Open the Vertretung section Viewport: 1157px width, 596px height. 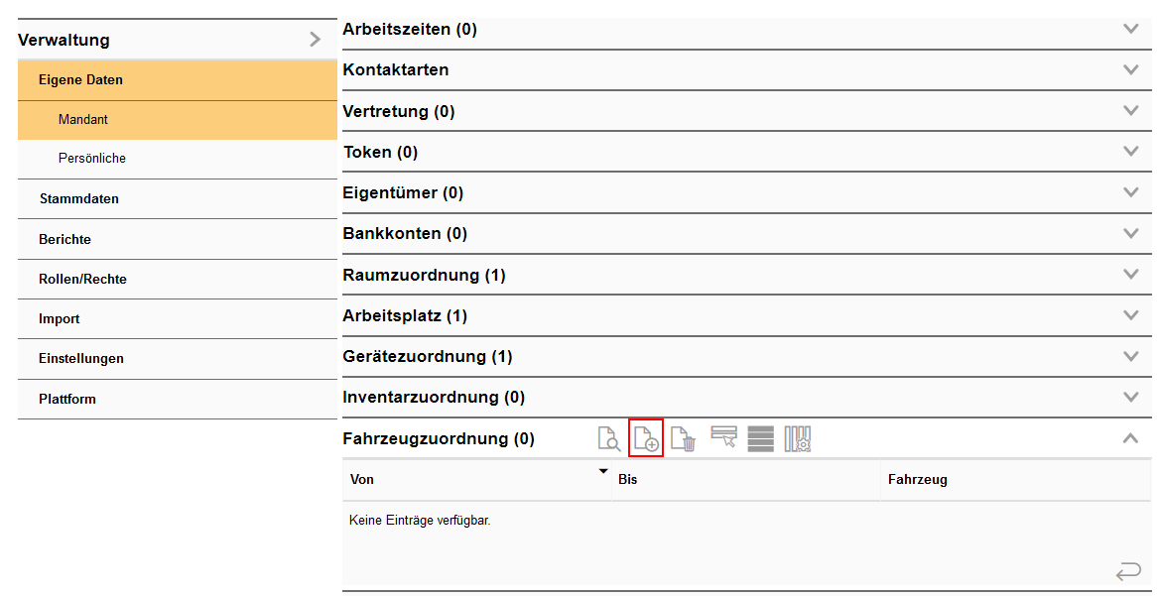[1129, 111]
